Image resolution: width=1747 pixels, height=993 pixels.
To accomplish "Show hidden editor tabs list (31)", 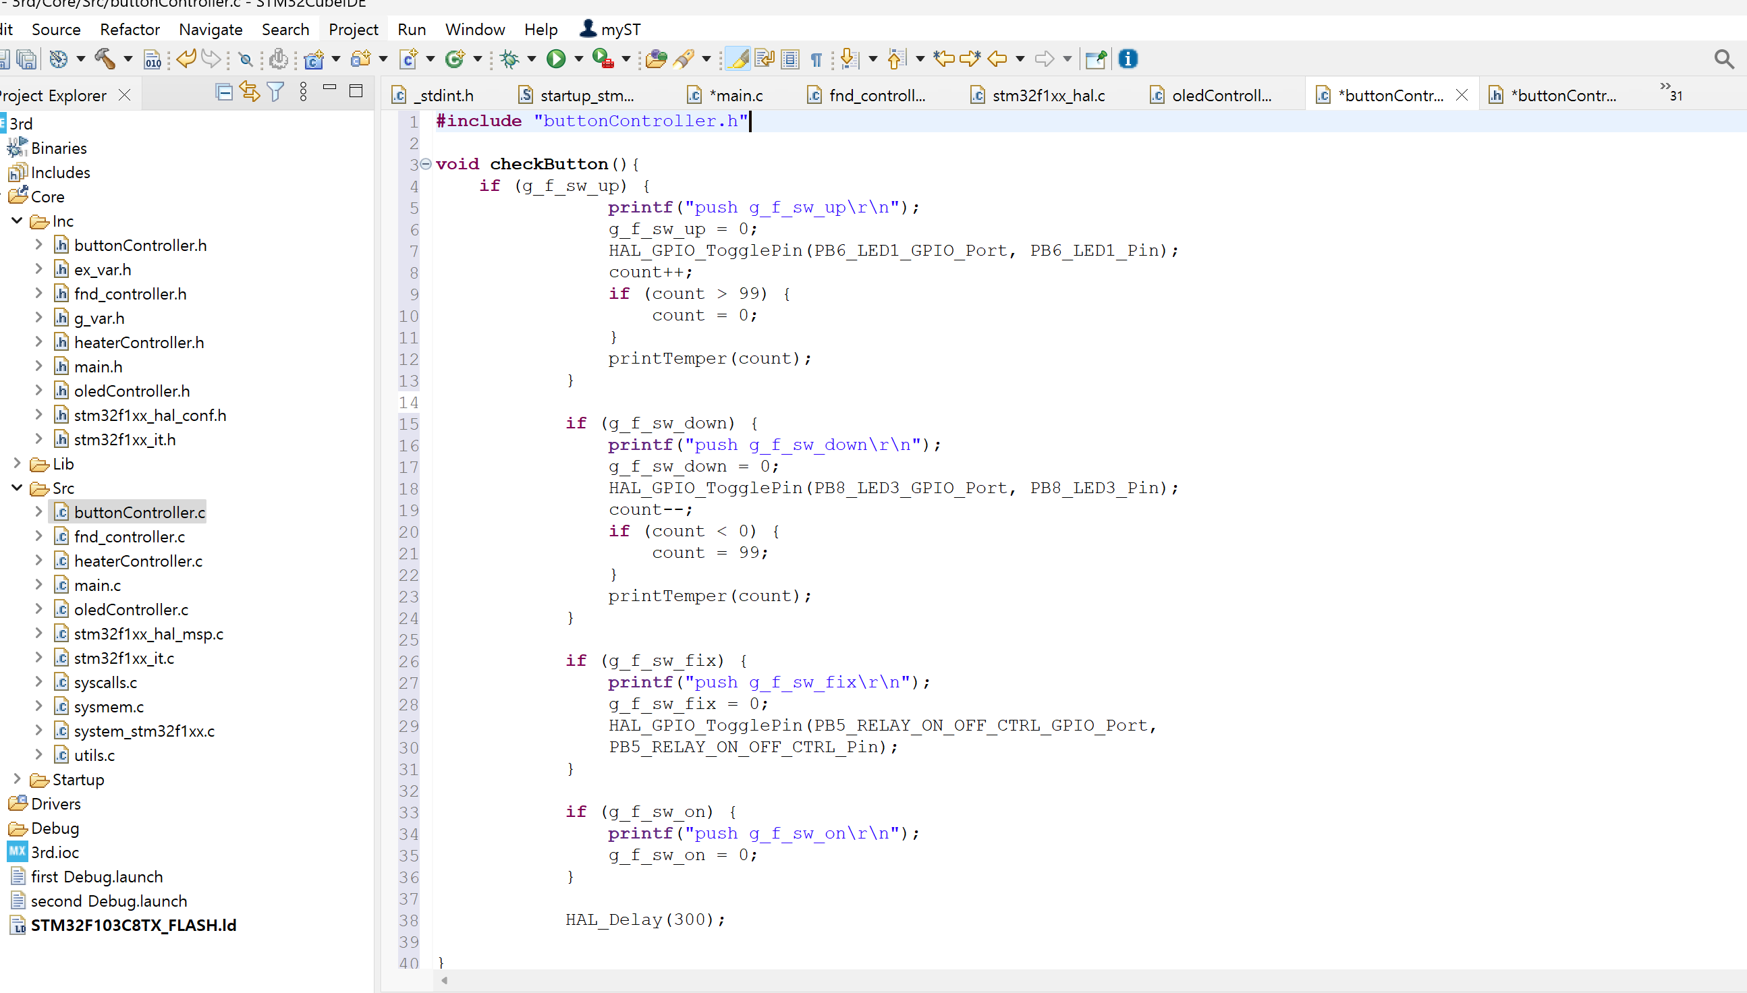I will point(1671,92).
